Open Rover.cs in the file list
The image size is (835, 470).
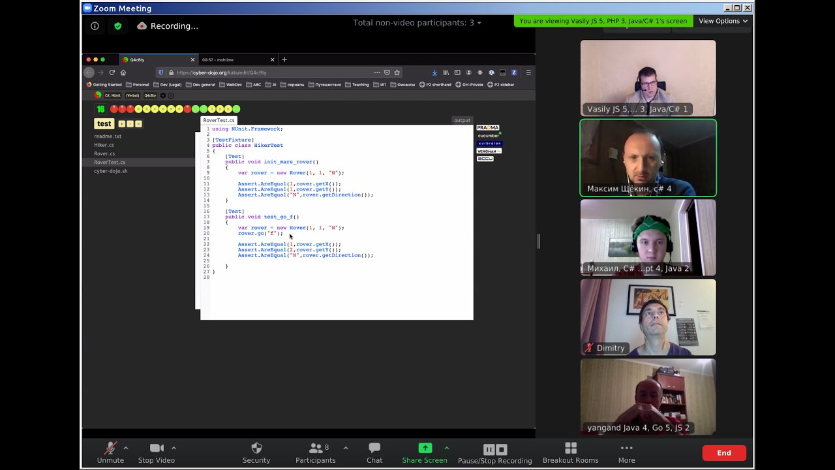click(x=104, y=153)
